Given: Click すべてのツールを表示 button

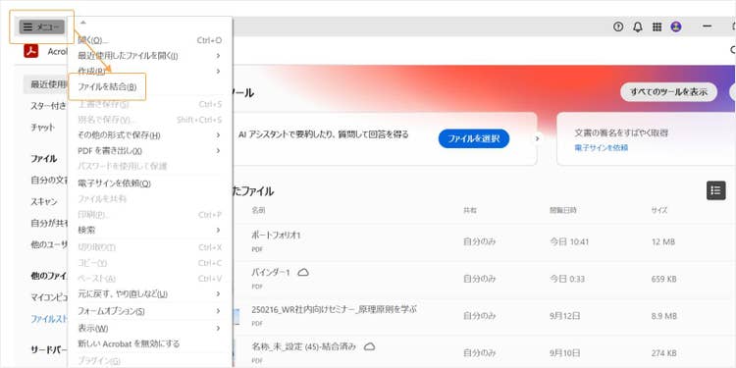Looking at the screenshot, I should tap(668, 92).
